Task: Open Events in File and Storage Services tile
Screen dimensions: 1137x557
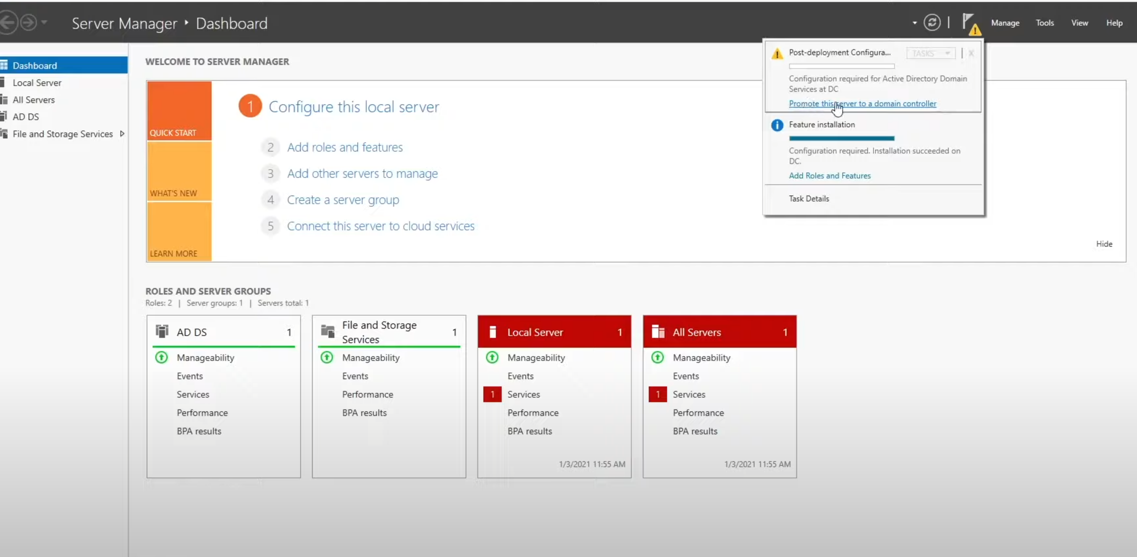Action: tap(355, 376)
